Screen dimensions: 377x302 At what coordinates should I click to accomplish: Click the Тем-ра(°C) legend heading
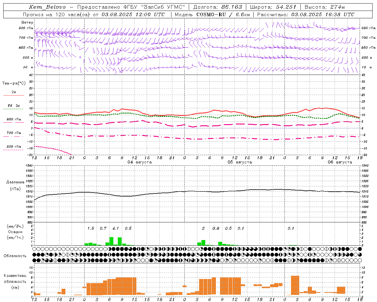tap(14, 83)
